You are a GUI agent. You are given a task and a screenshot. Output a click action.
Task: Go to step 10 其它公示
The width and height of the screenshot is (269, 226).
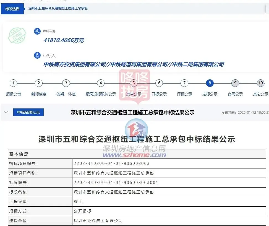pos(261,83)
